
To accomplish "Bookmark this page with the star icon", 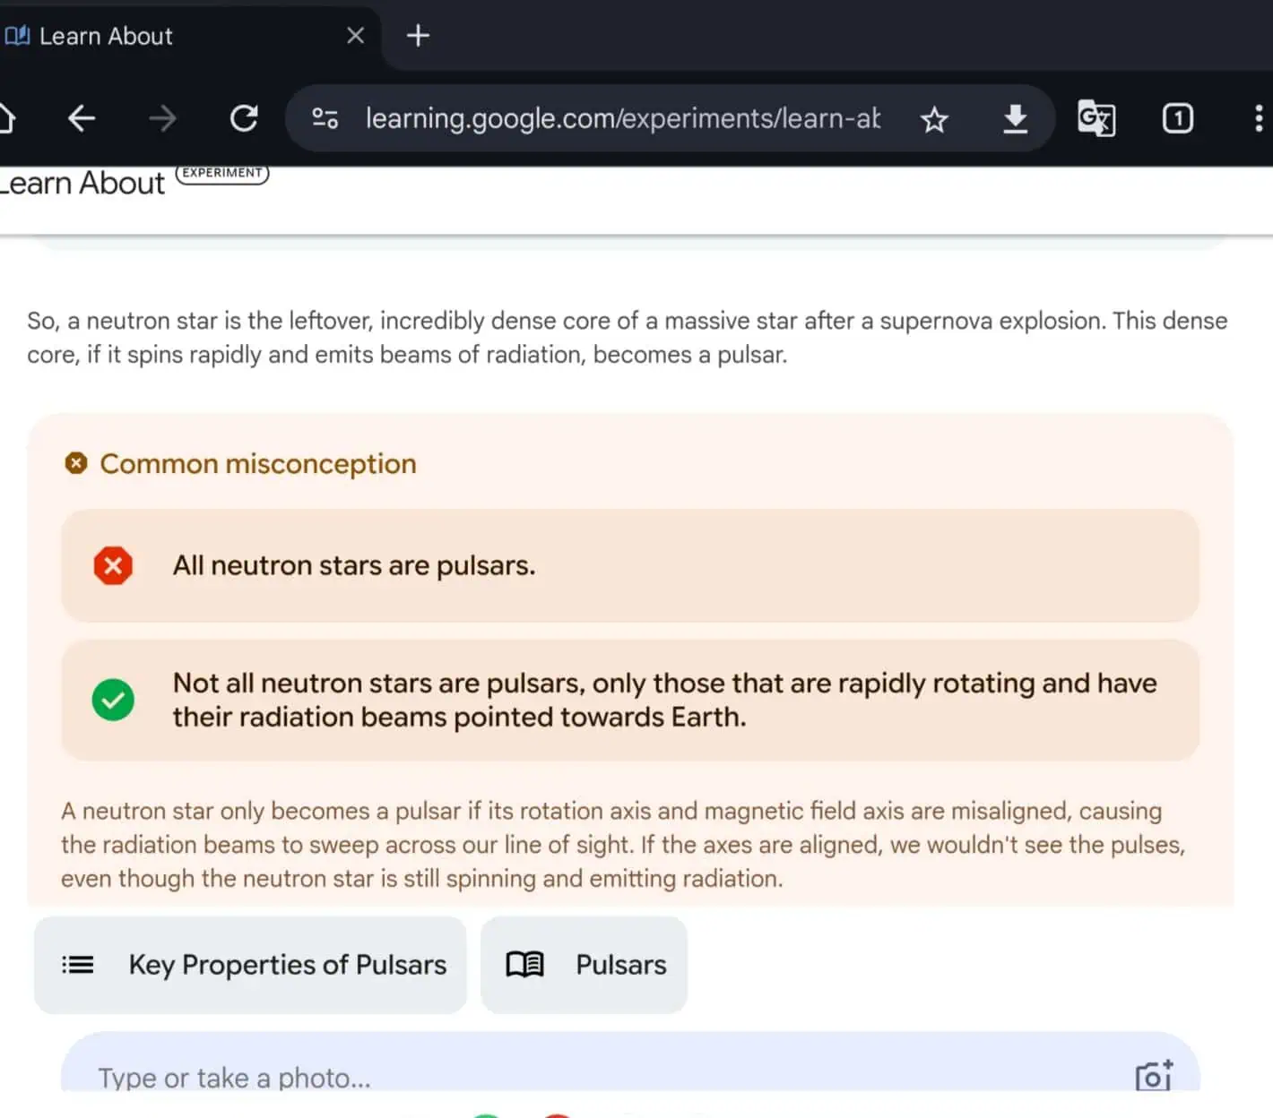I will tap(934, 119).
